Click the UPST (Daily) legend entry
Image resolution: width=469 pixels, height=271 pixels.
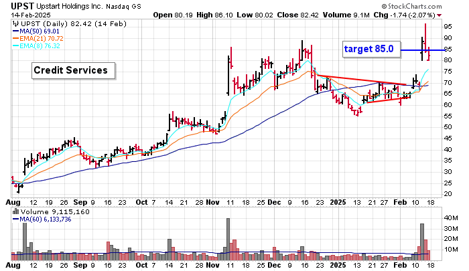pyautogui.click(x=64, y=22)
